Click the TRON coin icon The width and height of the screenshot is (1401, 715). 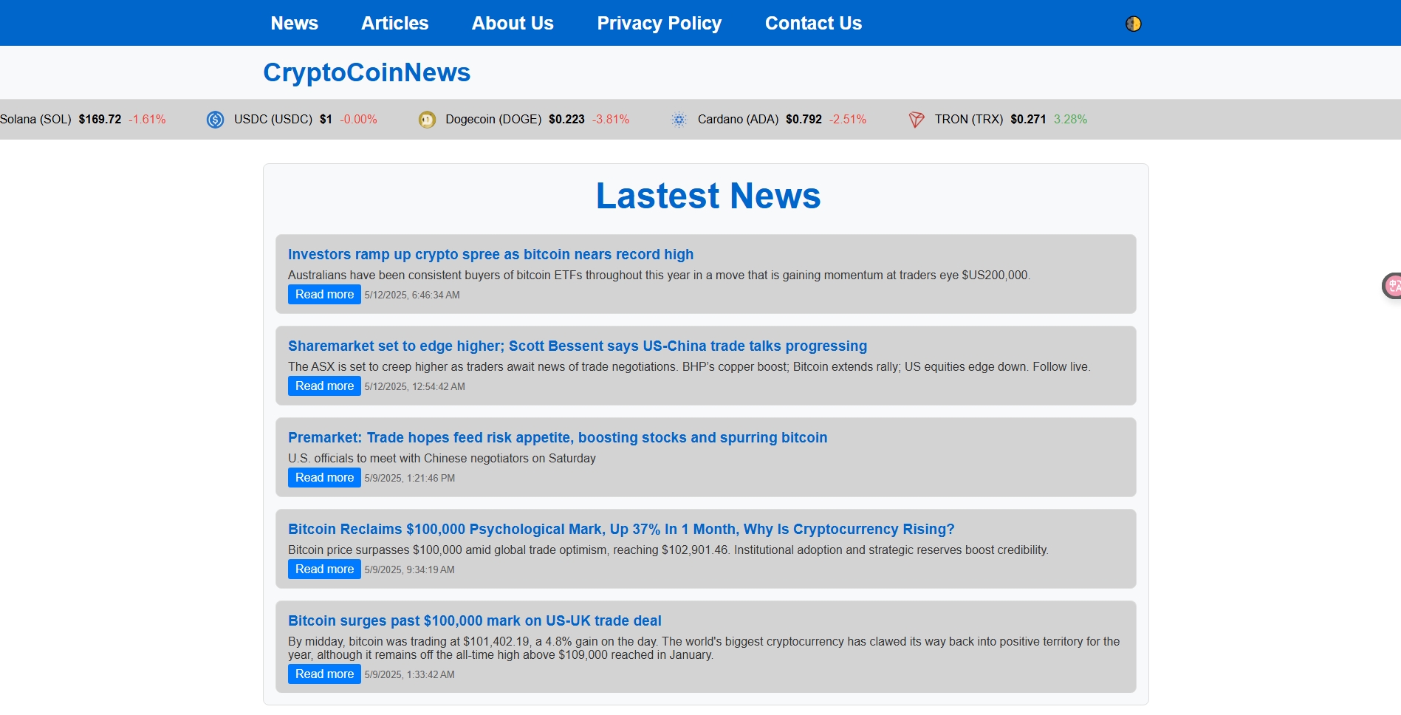pos(916,120)
